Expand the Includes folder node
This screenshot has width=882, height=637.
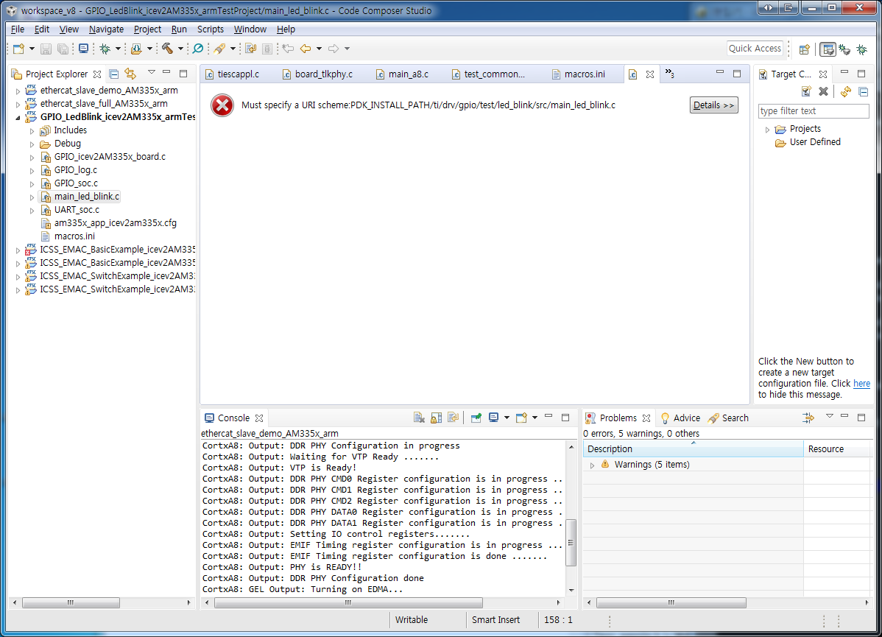click(32, 130)
